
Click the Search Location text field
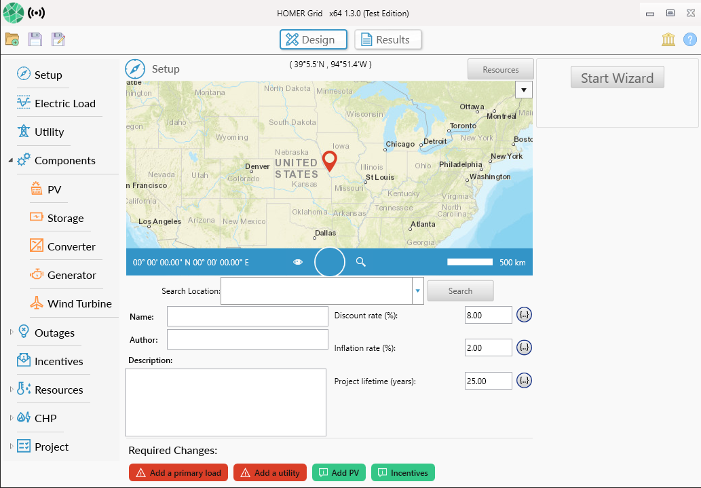tap(316, 290)
